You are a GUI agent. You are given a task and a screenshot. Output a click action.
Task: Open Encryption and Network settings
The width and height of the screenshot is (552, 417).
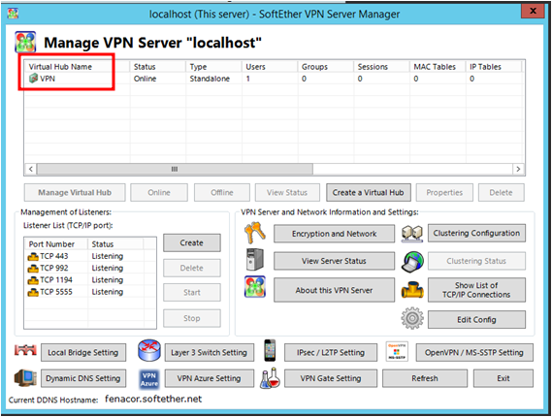tap(334, 234)
